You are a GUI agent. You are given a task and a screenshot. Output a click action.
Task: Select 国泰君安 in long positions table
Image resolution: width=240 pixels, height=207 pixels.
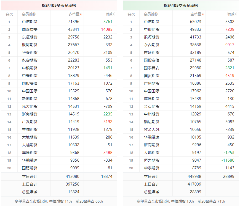(x=30, y=29)
